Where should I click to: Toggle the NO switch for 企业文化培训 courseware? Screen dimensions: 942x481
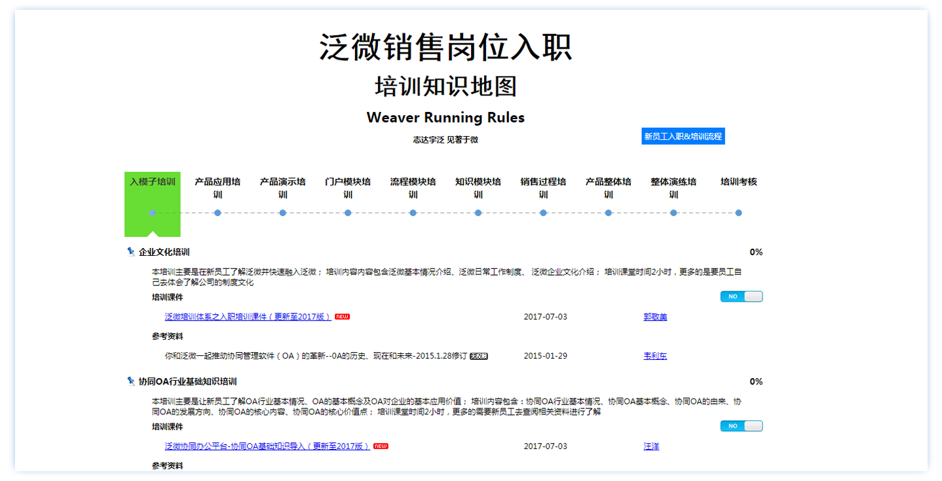[742, 296]
